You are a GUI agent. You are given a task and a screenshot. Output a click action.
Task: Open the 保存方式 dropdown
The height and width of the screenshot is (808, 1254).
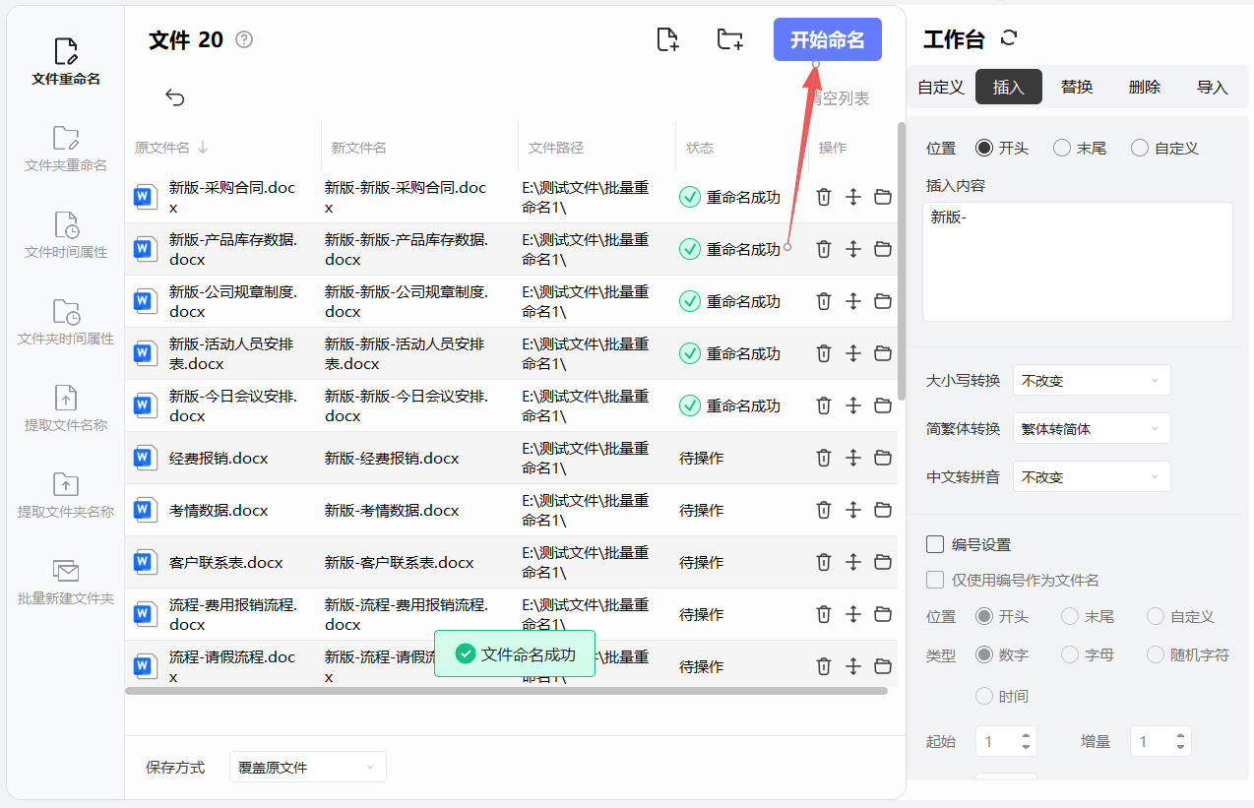tap(307, 767)
